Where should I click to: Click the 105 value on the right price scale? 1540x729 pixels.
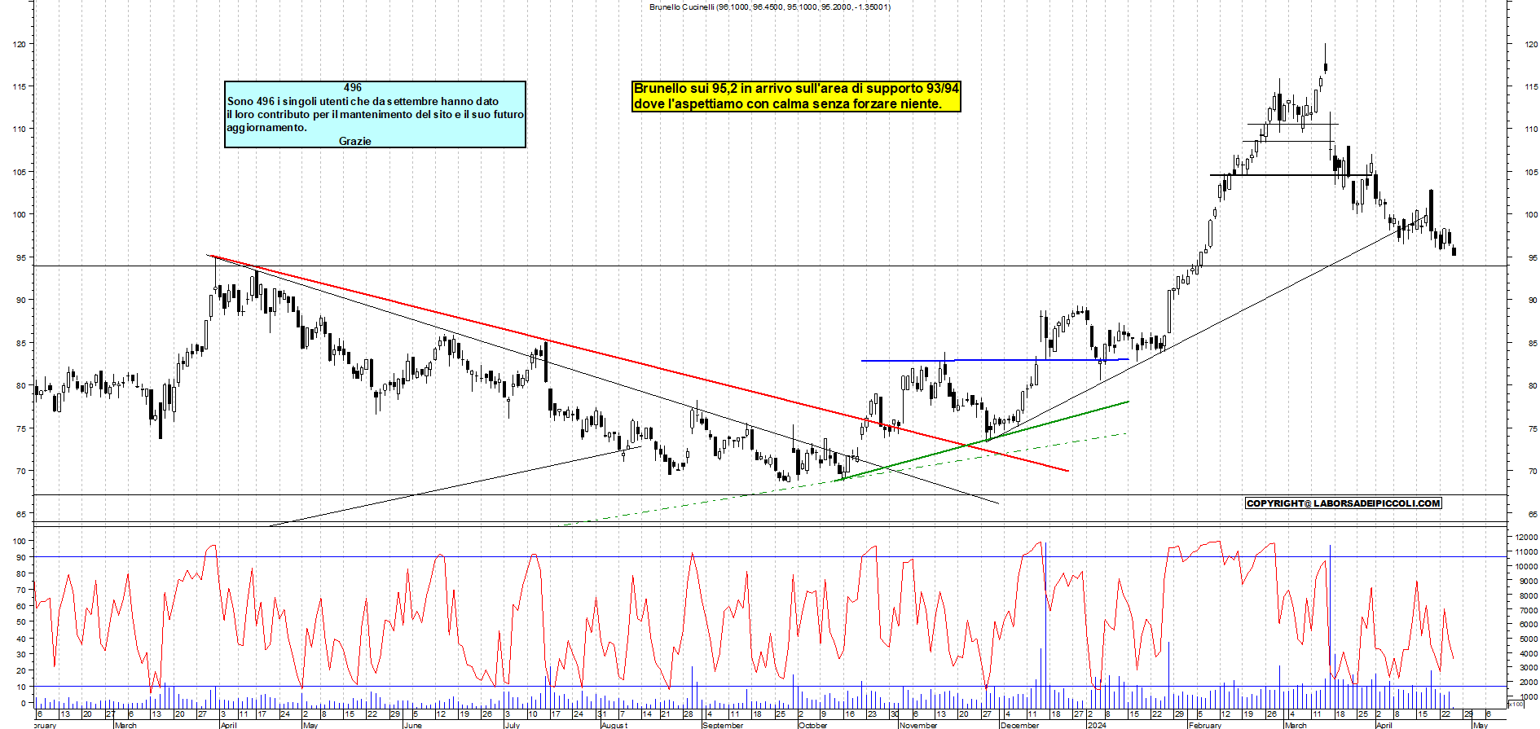(x=1530, y=172)
